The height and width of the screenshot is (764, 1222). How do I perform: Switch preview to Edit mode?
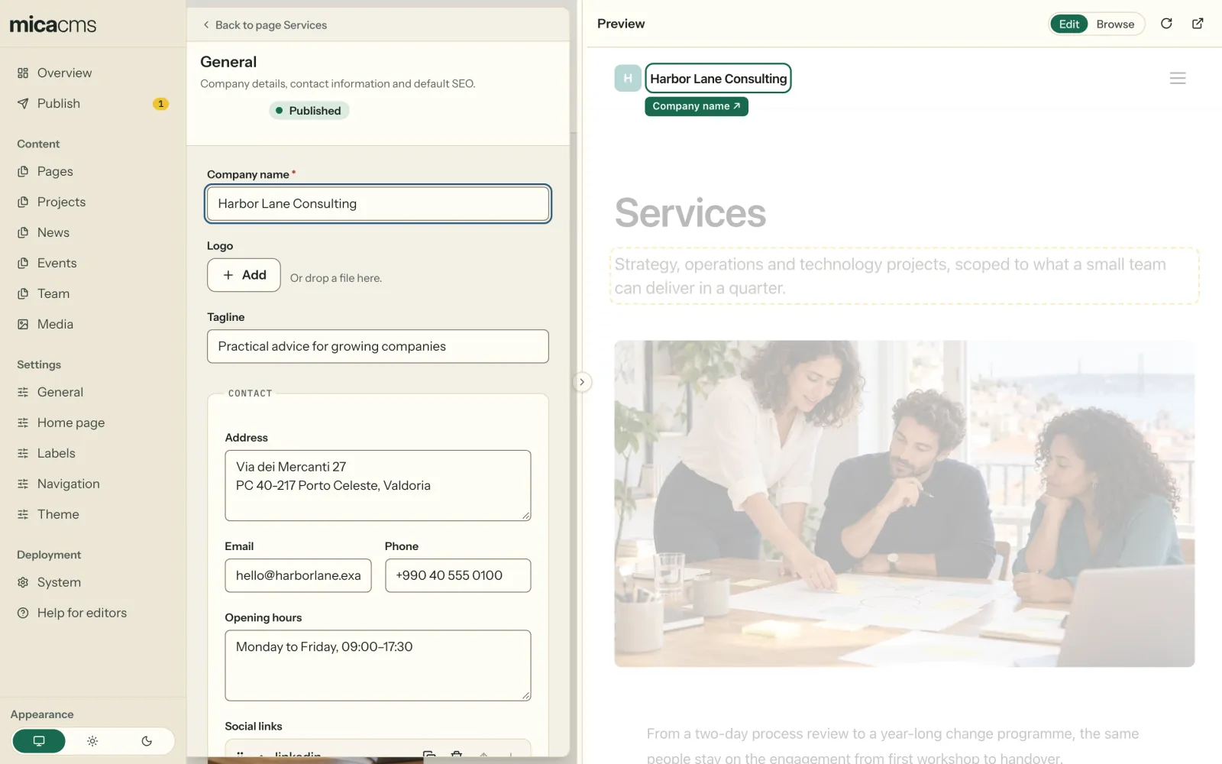[x=1068, y=24]
